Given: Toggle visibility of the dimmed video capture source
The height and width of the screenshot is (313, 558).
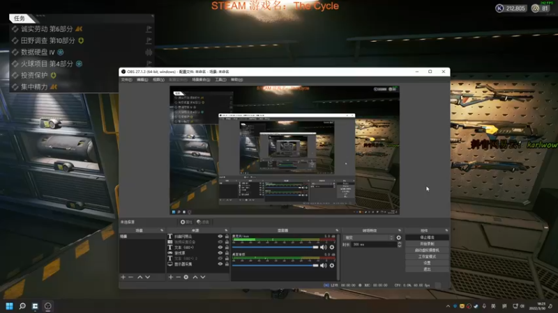Looking at the screenshot, I should pyautogui.click(x=220, y=241).
